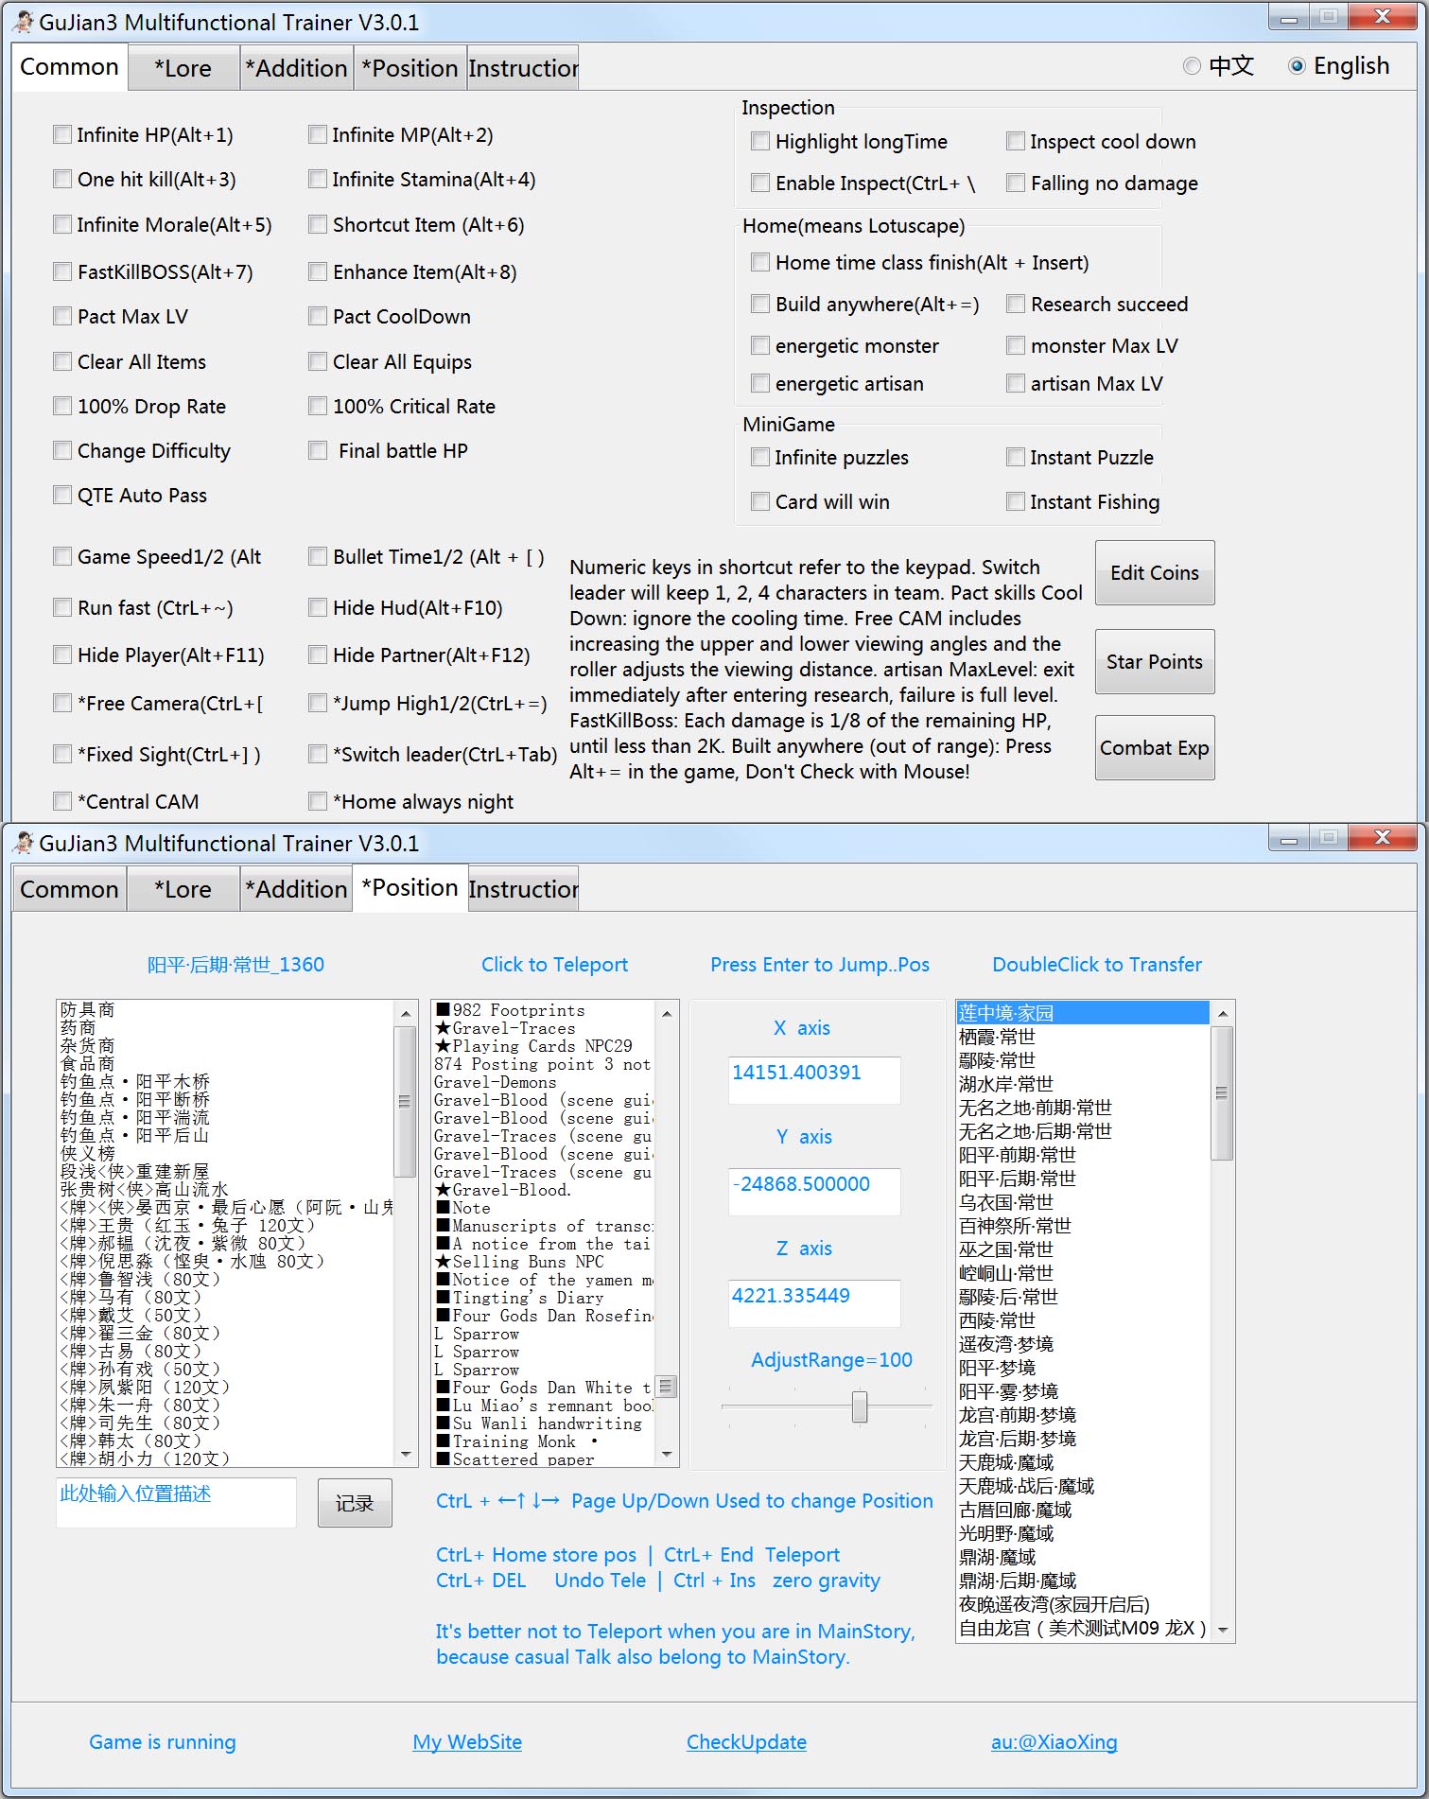Toggle the One hit kill(Alt+3) option
This screenshot has height=1799, width=1429.
62,179
